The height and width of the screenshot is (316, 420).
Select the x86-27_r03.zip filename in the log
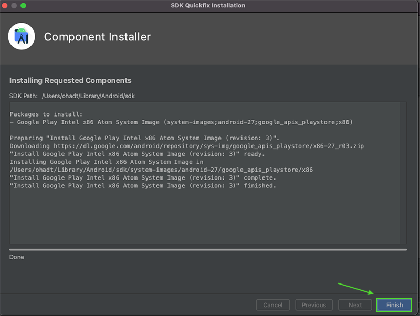pyautogui.click(x=339, y=146)
